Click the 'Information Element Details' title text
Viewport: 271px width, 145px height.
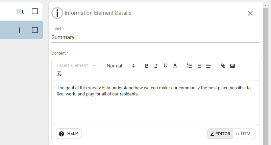click(x=98, y=13)
